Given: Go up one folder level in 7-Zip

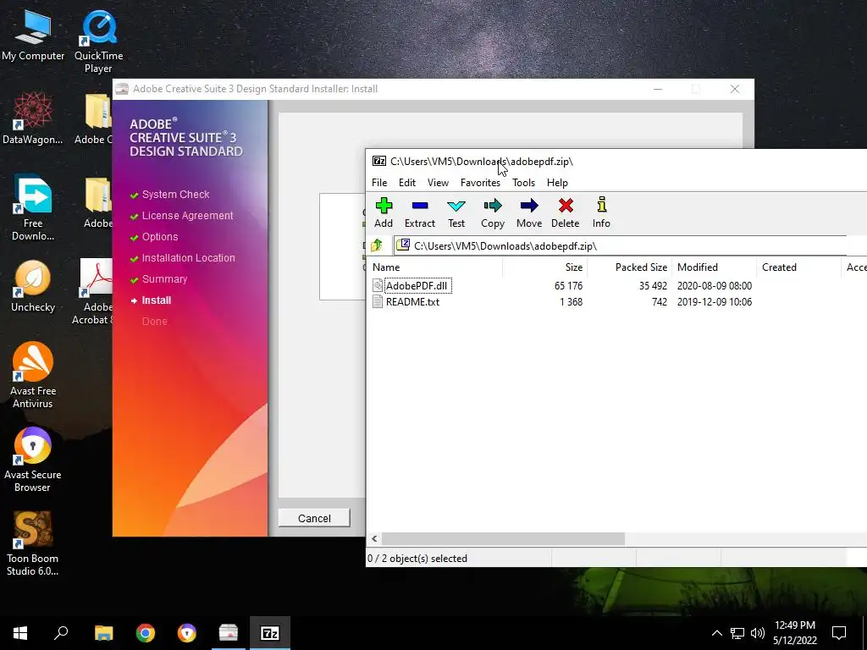Looking at the screenshot, I should coord(377,245).
